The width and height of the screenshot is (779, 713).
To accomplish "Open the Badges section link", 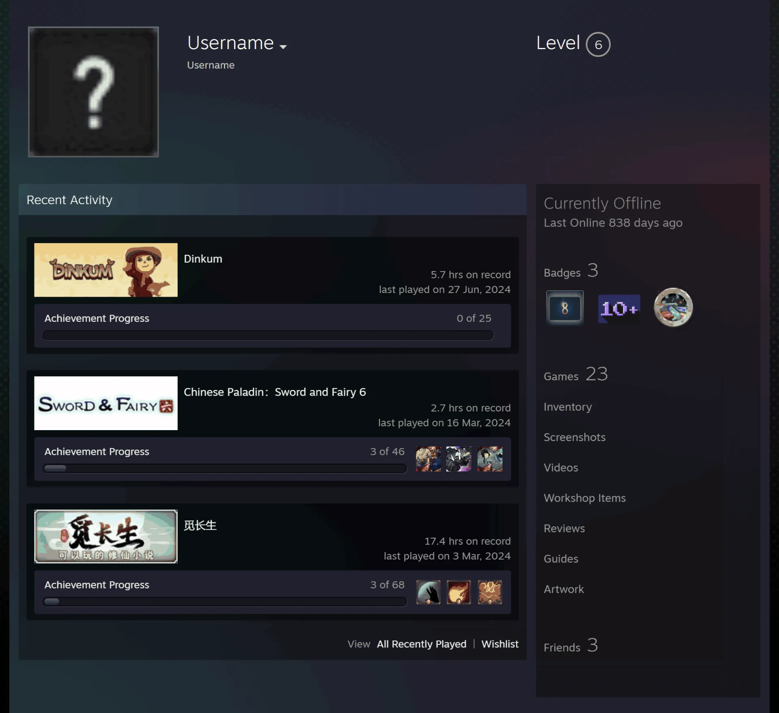I will point(571,271).
